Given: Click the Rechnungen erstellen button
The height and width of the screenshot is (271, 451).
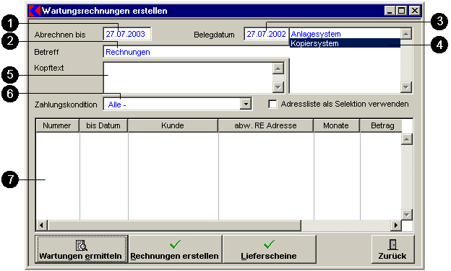Looking at the screenshot, I should [x=175, y=249].
